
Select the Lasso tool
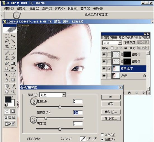coord(7,41)
